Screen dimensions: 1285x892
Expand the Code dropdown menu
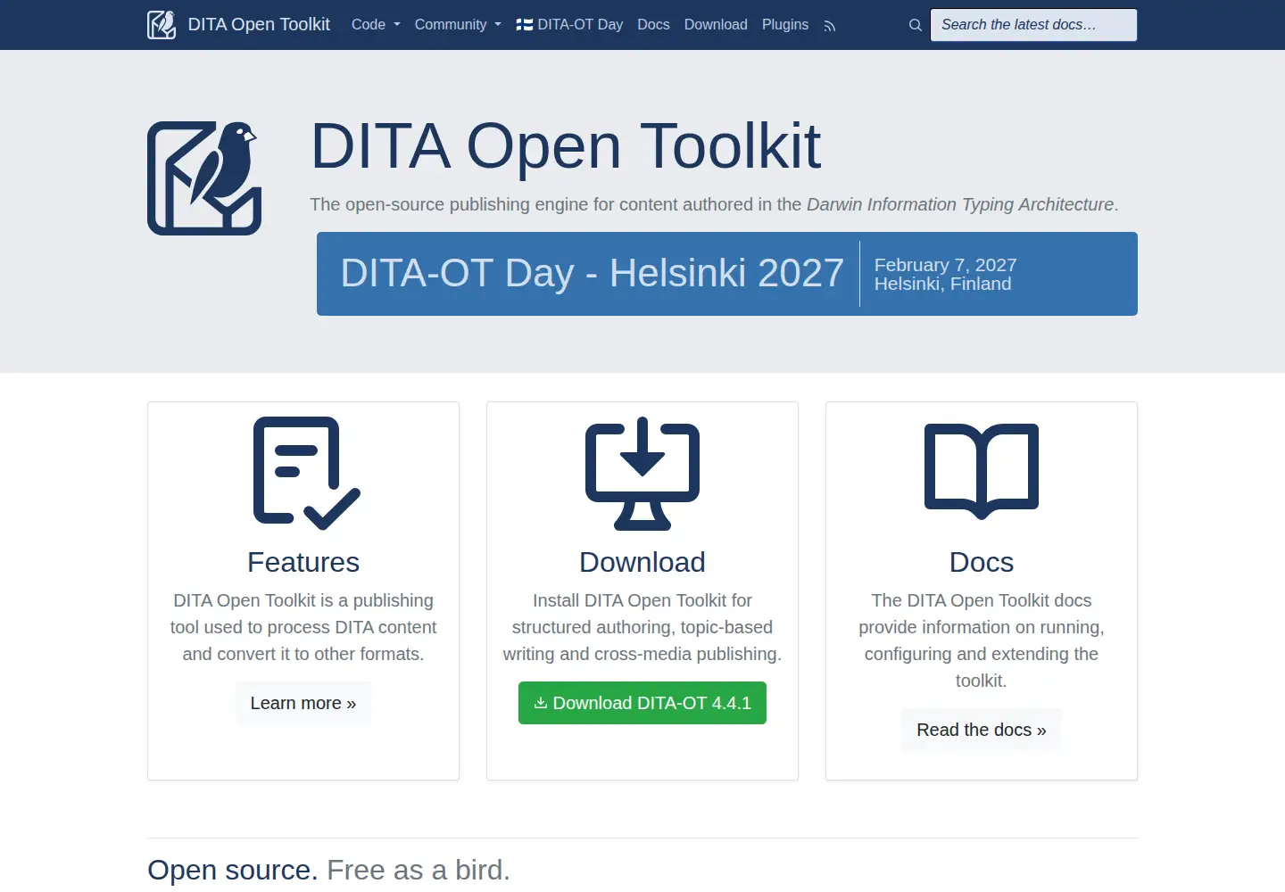pos(376,25)
